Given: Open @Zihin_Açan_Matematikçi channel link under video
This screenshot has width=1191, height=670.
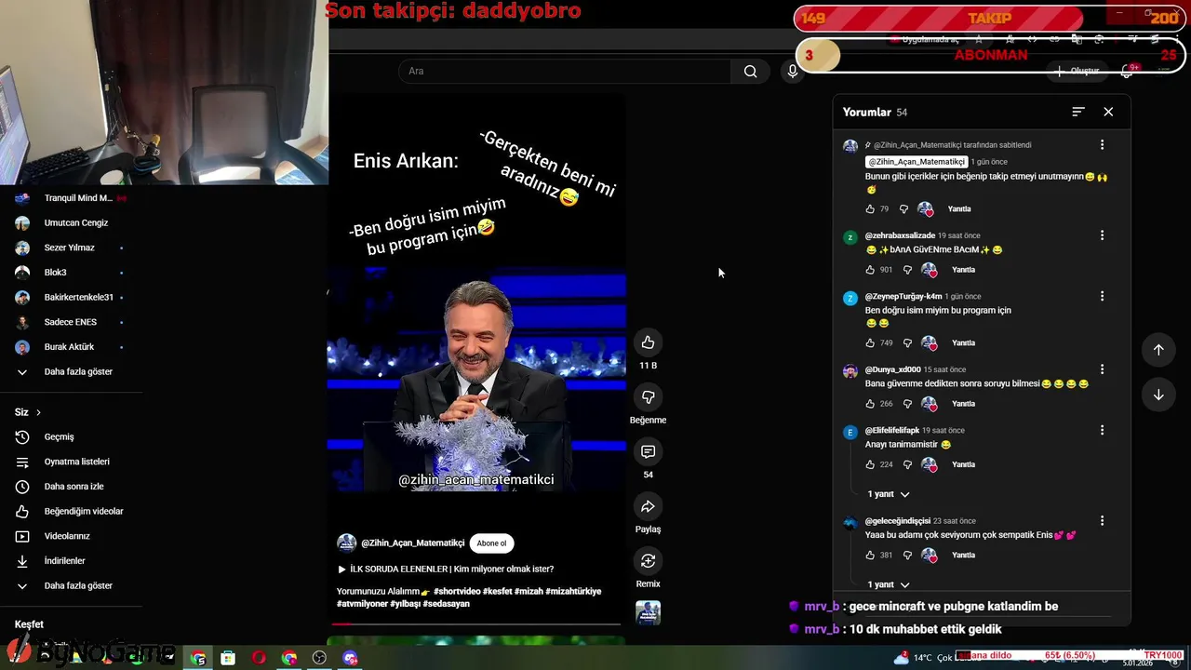Looking at the screenshot, I should coord(412,543).
